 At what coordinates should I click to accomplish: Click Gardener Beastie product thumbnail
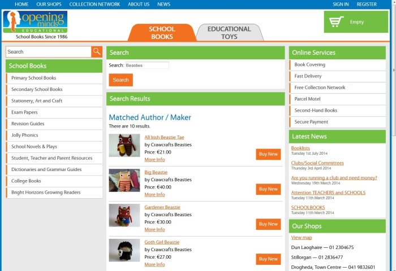[124, 215]
